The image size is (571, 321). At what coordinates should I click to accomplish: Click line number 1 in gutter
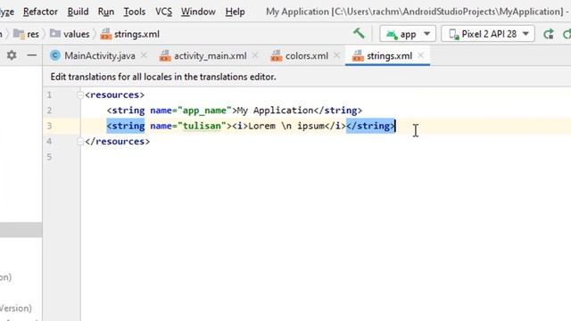click(49, 95)
